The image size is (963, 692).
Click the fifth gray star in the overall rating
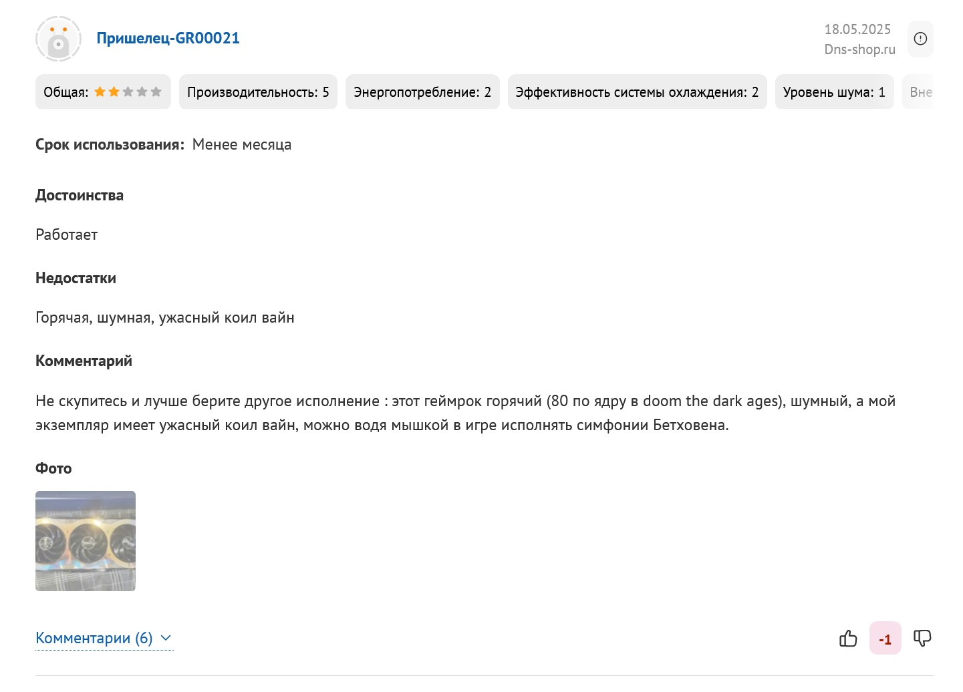(156, 92)
